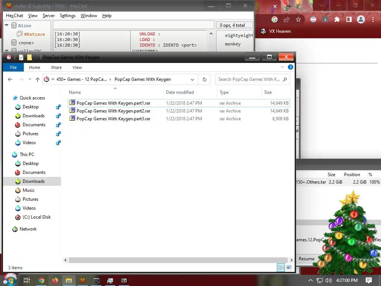
Task: Refresh the current folder
Action: tap(205, 80)
